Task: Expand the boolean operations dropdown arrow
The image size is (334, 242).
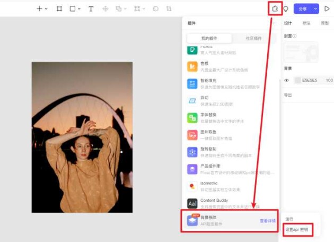Action: (x=125, y=9)
